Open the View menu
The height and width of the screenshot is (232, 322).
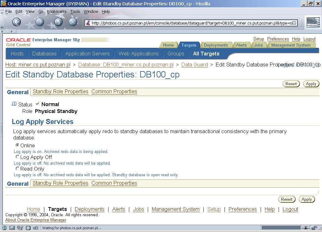click(30, 12)
